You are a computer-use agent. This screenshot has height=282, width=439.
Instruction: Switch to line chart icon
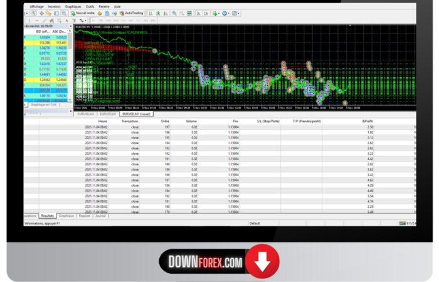pyautogui.click(x=166, y=13)
